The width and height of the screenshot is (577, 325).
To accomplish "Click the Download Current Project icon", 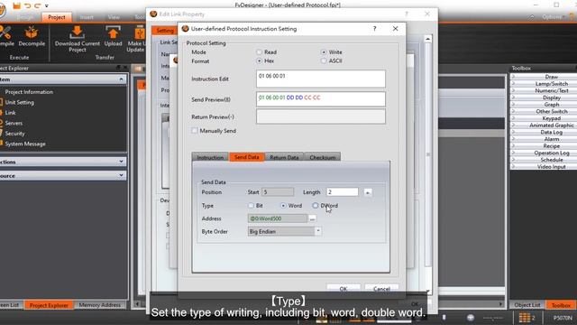I will coord(77,32).
